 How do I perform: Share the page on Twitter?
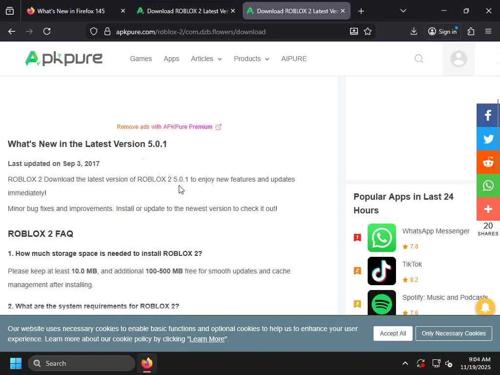pyautogui.click(x=488, y=139)
